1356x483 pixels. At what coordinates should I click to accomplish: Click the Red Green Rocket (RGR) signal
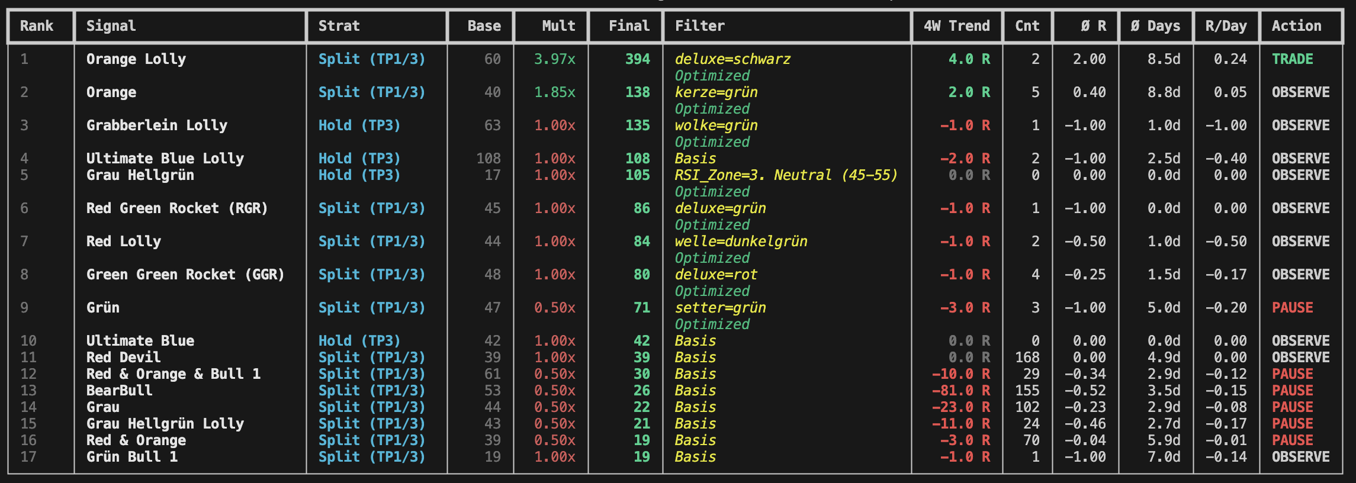[177, 208]
